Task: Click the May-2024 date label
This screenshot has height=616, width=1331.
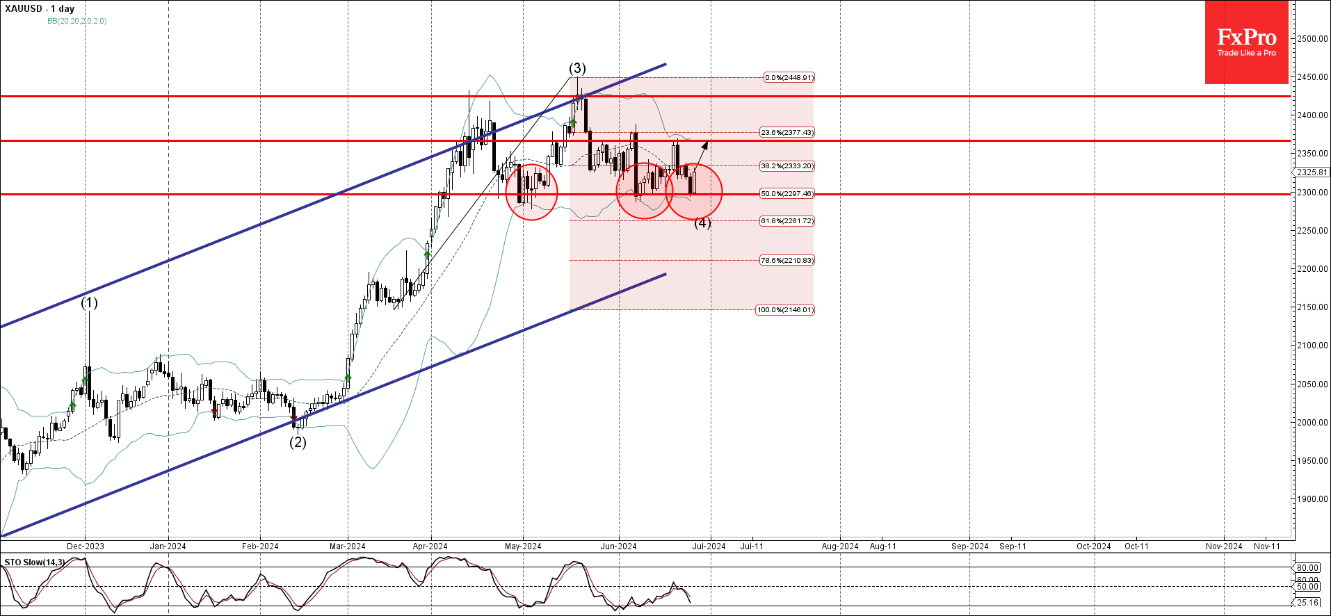Action: 523,546
